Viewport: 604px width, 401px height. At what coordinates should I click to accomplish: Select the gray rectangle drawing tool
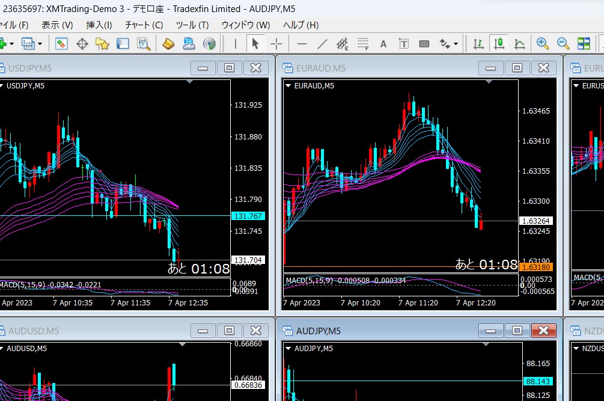424,44
